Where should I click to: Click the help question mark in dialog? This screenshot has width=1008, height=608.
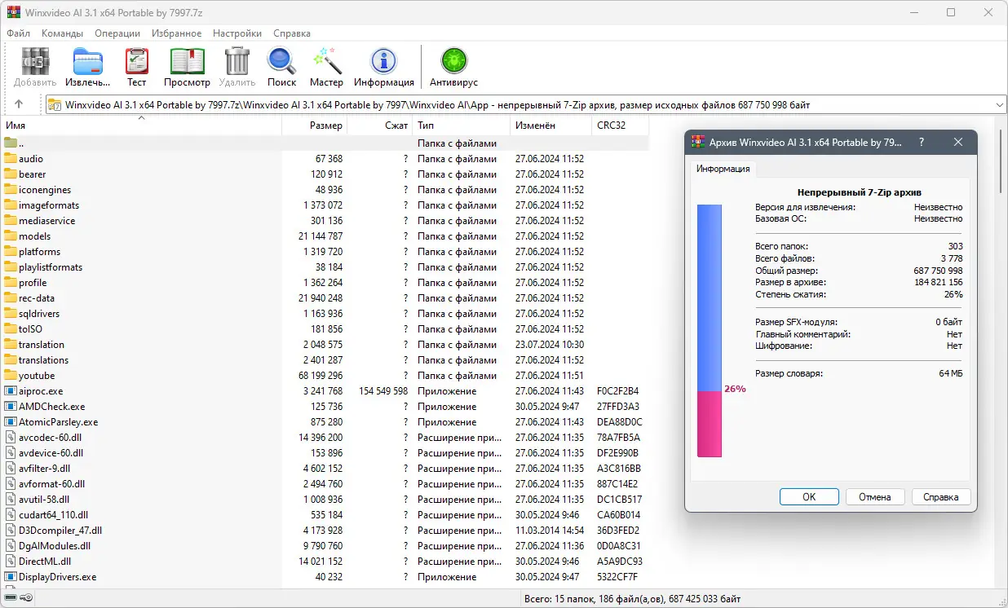point(922,142)
